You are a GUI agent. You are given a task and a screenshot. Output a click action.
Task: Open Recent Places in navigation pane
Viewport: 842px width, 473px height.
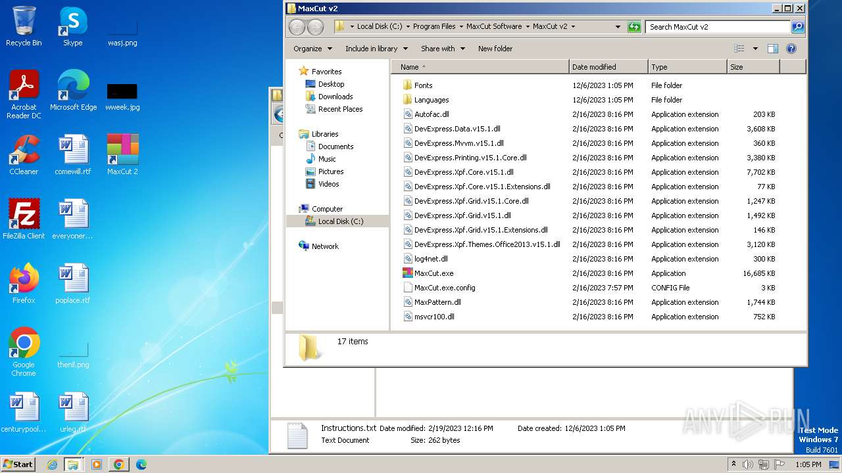click(x=340, y=109)
